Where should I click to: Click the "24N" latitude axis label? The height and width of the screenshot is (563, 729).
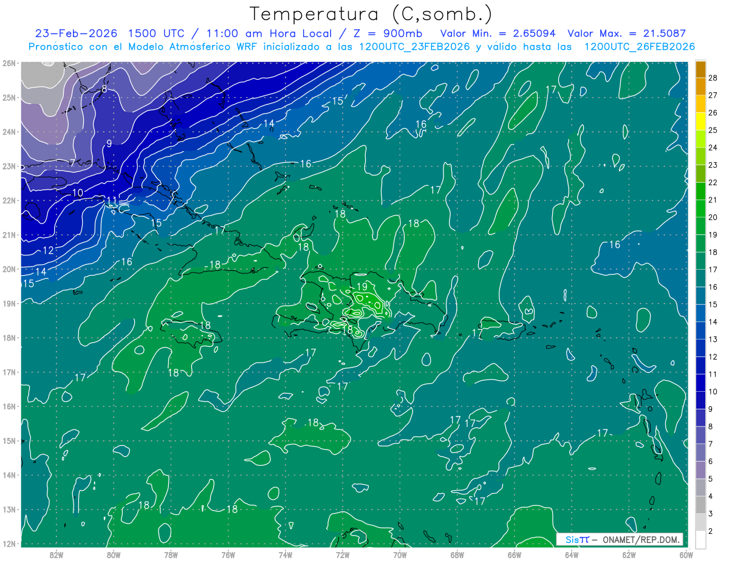[9, 132]
